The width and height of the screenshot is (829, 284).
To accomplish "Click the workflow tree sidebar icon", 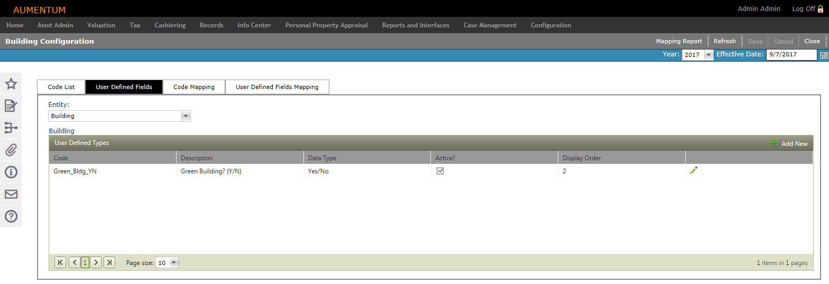I will tap(11, 128).
